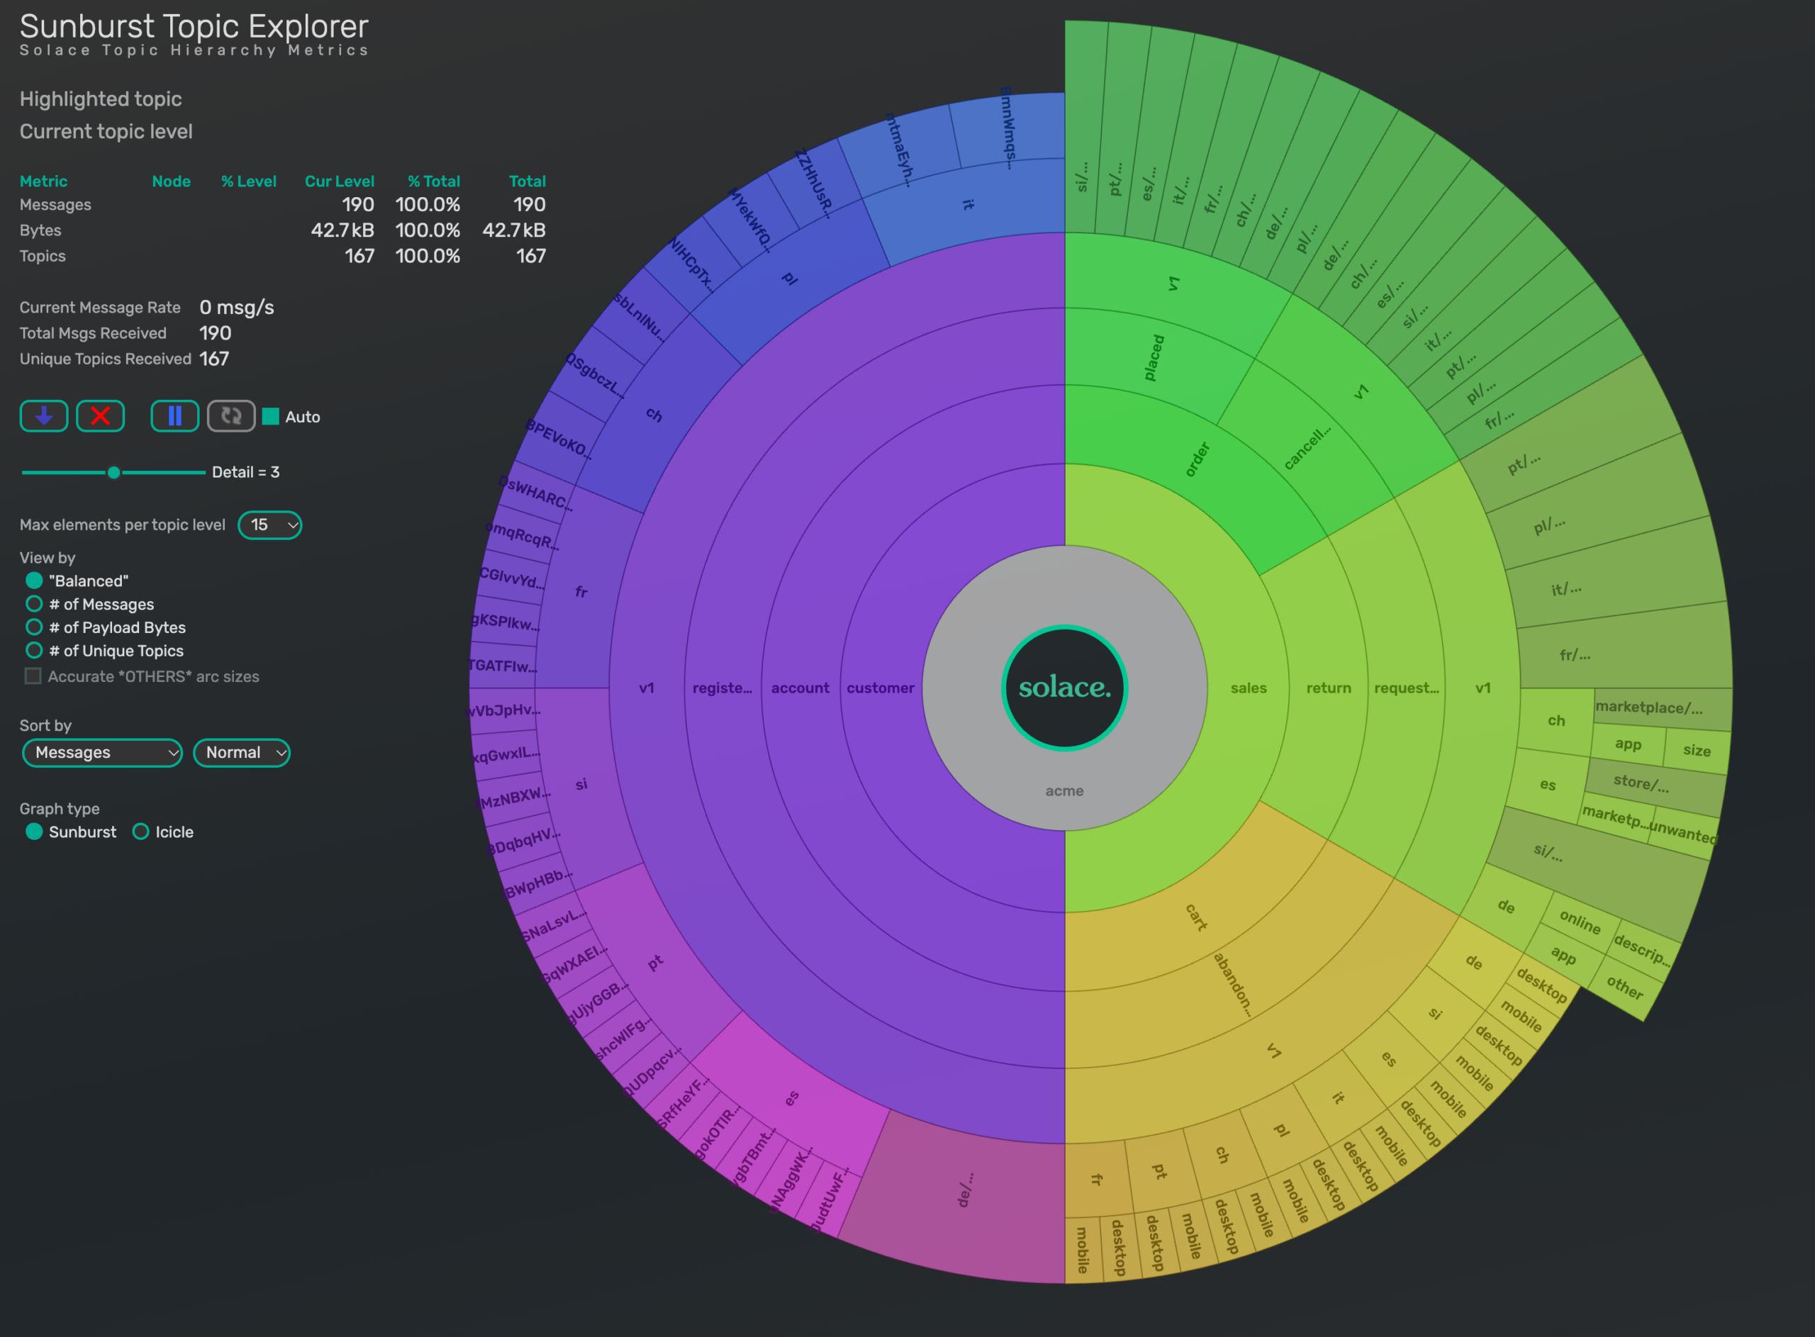1815x1337 pixels.
Task: Select View by # of Payload Bytes
Action: click(x=34, y=627)
